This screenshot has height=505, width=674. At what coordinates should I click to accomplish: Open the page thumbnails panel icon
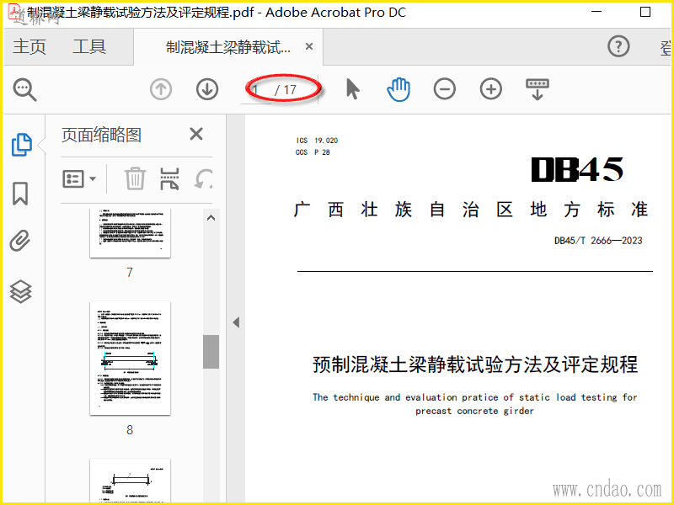[x=21, y=145]
